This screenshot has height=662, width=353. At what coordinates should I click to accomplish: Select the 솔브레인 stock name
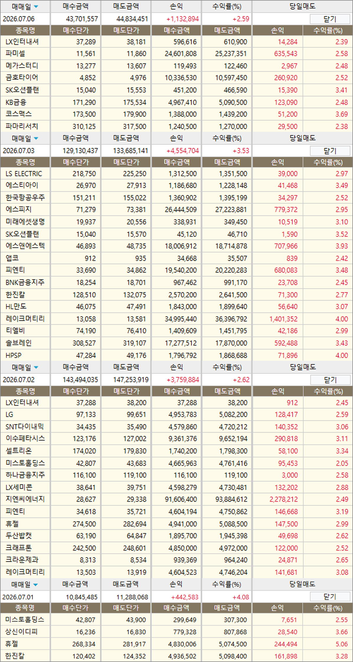click(19, 343)
